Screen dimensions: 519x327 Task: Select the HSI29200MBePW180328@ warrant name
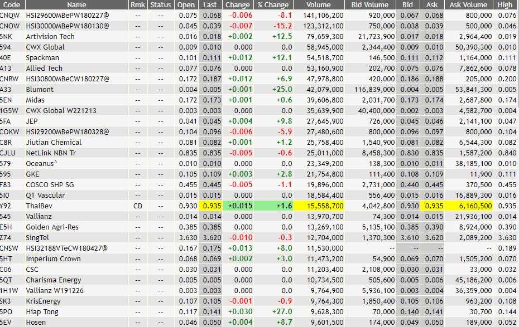(67, 132)
